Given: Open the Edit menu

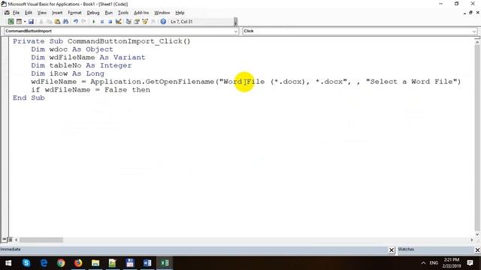Looking at the screenshot, I should click(29, 13).
